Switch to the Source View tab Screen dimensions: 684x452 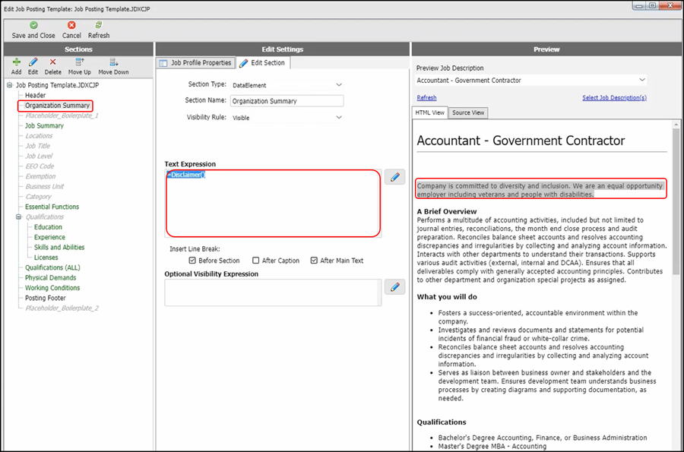[468, 113]
